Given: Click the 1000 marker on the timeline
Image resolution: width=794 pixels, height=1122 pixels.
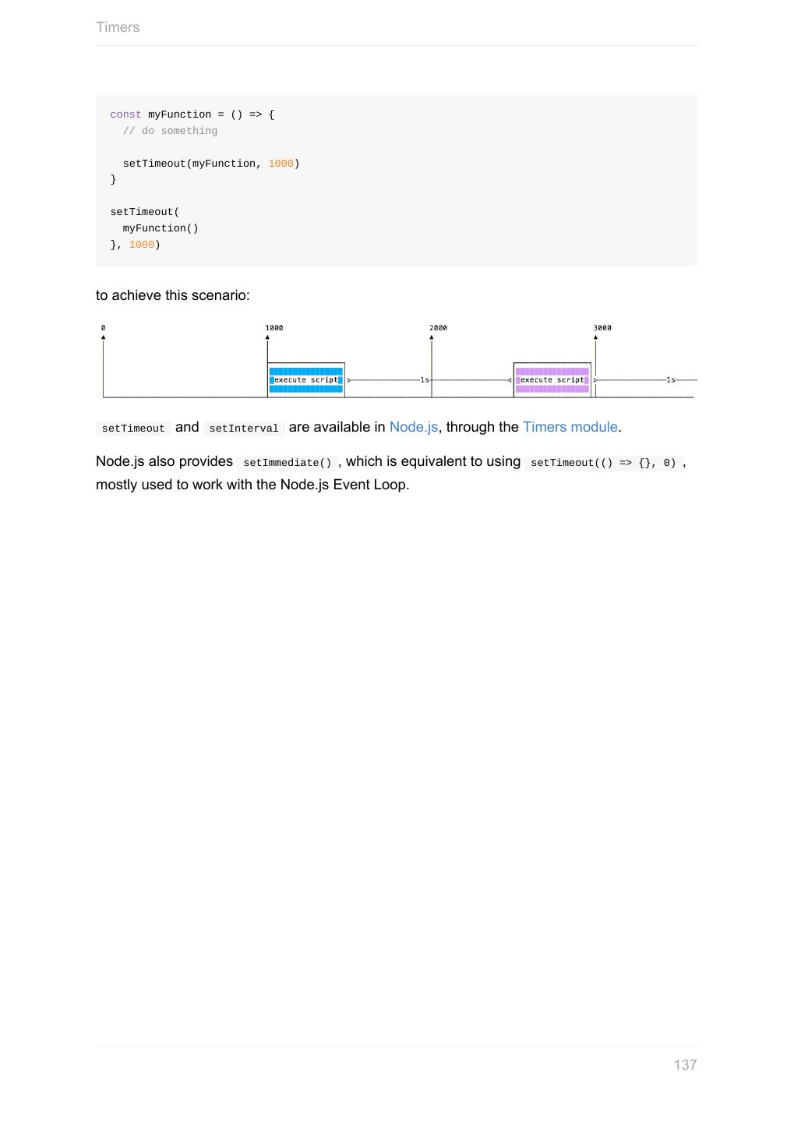Looking at the screenshot, I should (274, 328).
